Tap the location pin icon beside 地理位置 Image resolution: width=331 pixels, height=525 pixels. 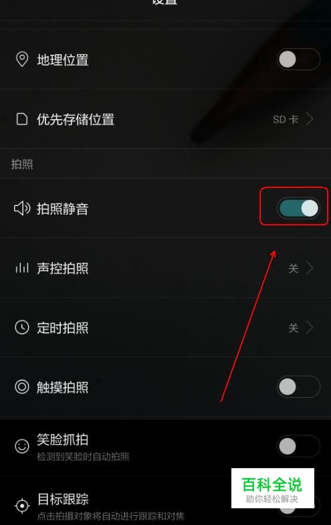pyautogui.click(x=22, y=60)
